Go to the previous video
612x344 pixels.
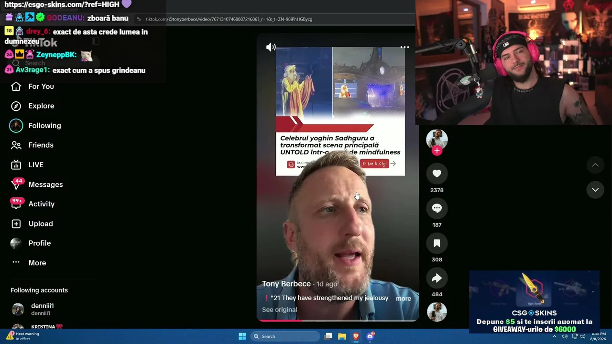(595, 165)
